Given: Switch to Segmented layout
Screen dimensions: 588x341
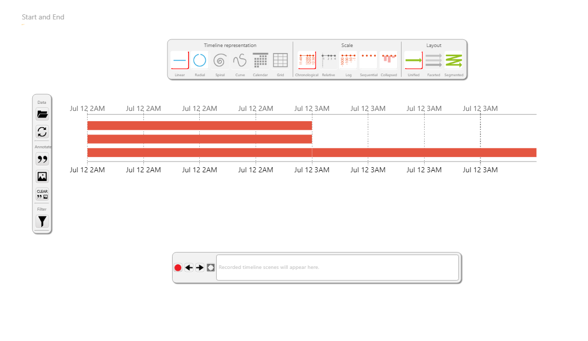Looking at the screenshot, I should tap(454, 60).
